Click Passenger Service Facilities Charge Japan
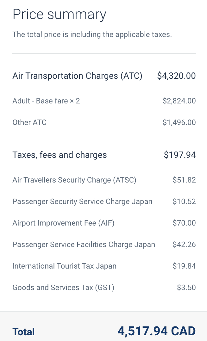The width and height of the screenshot is (207, 341). pos(84,245)
